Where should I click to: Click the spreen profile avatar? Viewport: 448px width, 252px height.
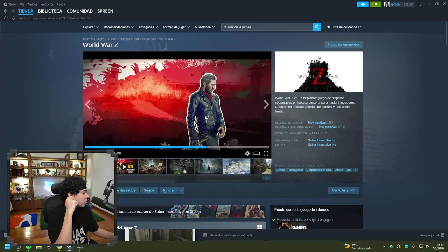tap(386, 4)
